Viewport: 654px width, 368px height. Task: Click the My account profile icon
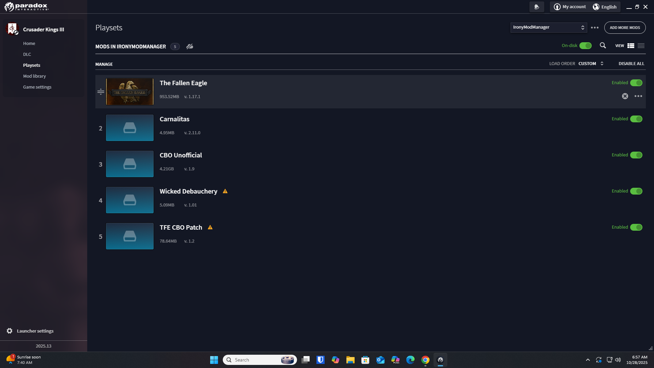pos(557,7)
